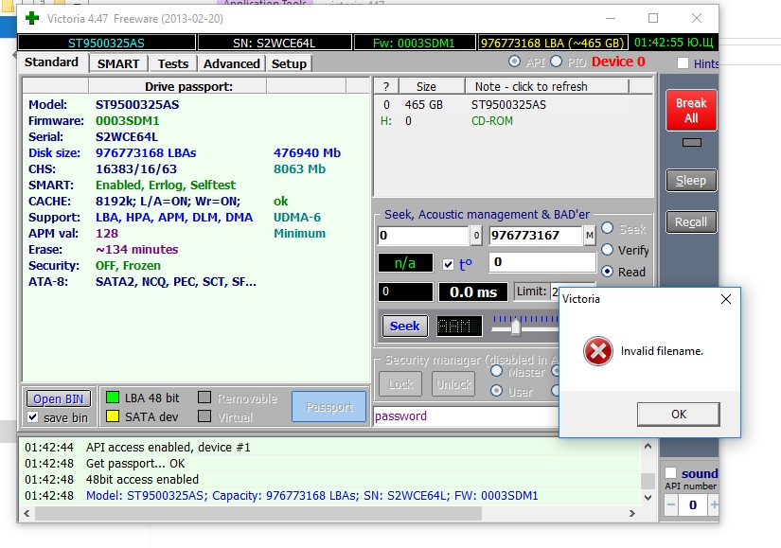The height and width of the screenshot is (548, 781).
Task: Click the red error icon in dialog
Action: pyautogui.click(x=597, y=351)
